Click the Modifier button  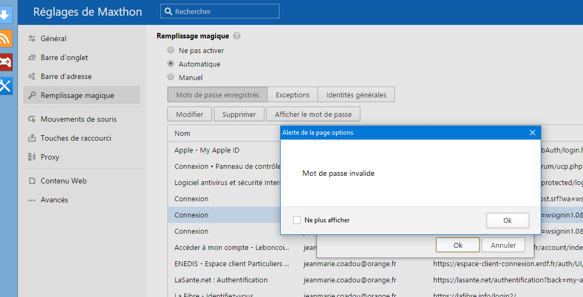(x=190, y=114)
